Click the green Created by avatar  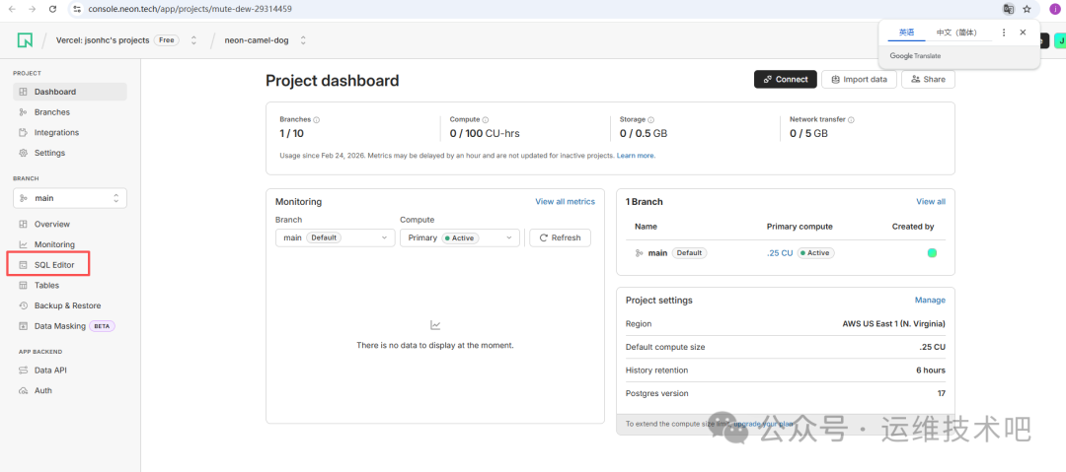(x=932, y=253)
